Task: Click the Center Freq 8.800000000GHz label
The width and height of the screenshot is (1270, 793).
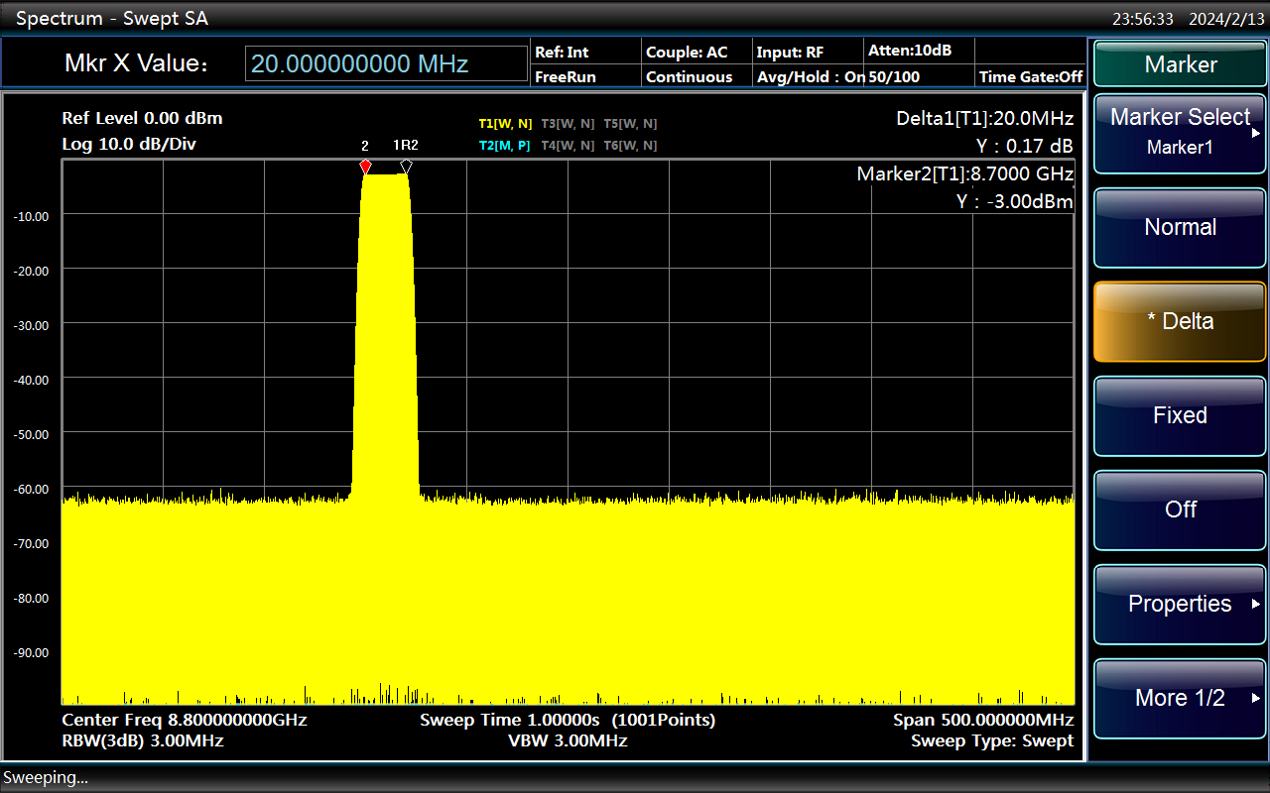Action: coord(185,720)
